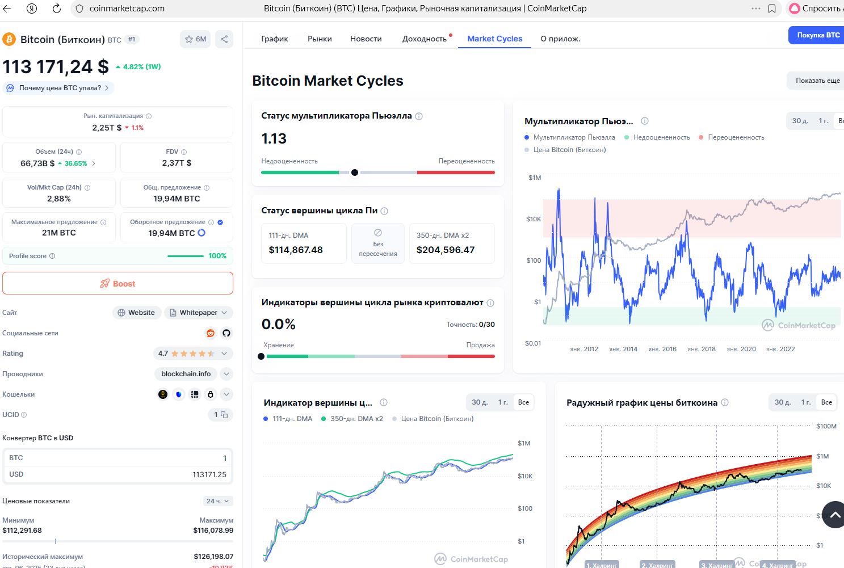Click the Boost button
The width and height of the screenshot is (844, 568).
(x=117, y=283)
